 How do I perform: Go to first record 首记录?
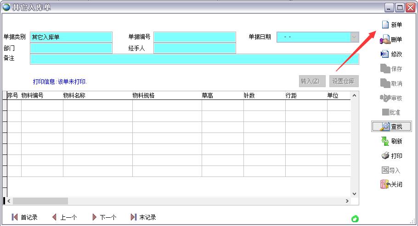pos(24,217)
